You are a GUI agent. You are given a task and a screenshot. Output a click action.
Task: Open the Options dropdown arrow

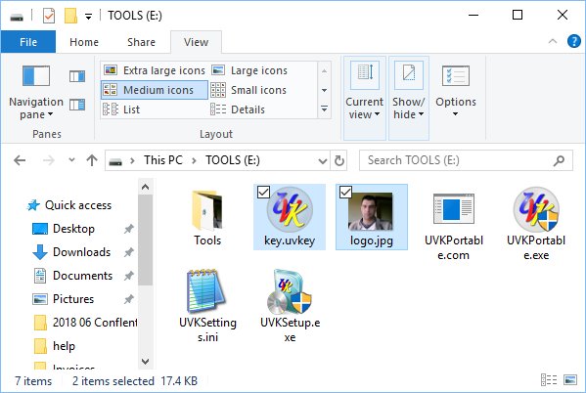(x=455, y=114)
